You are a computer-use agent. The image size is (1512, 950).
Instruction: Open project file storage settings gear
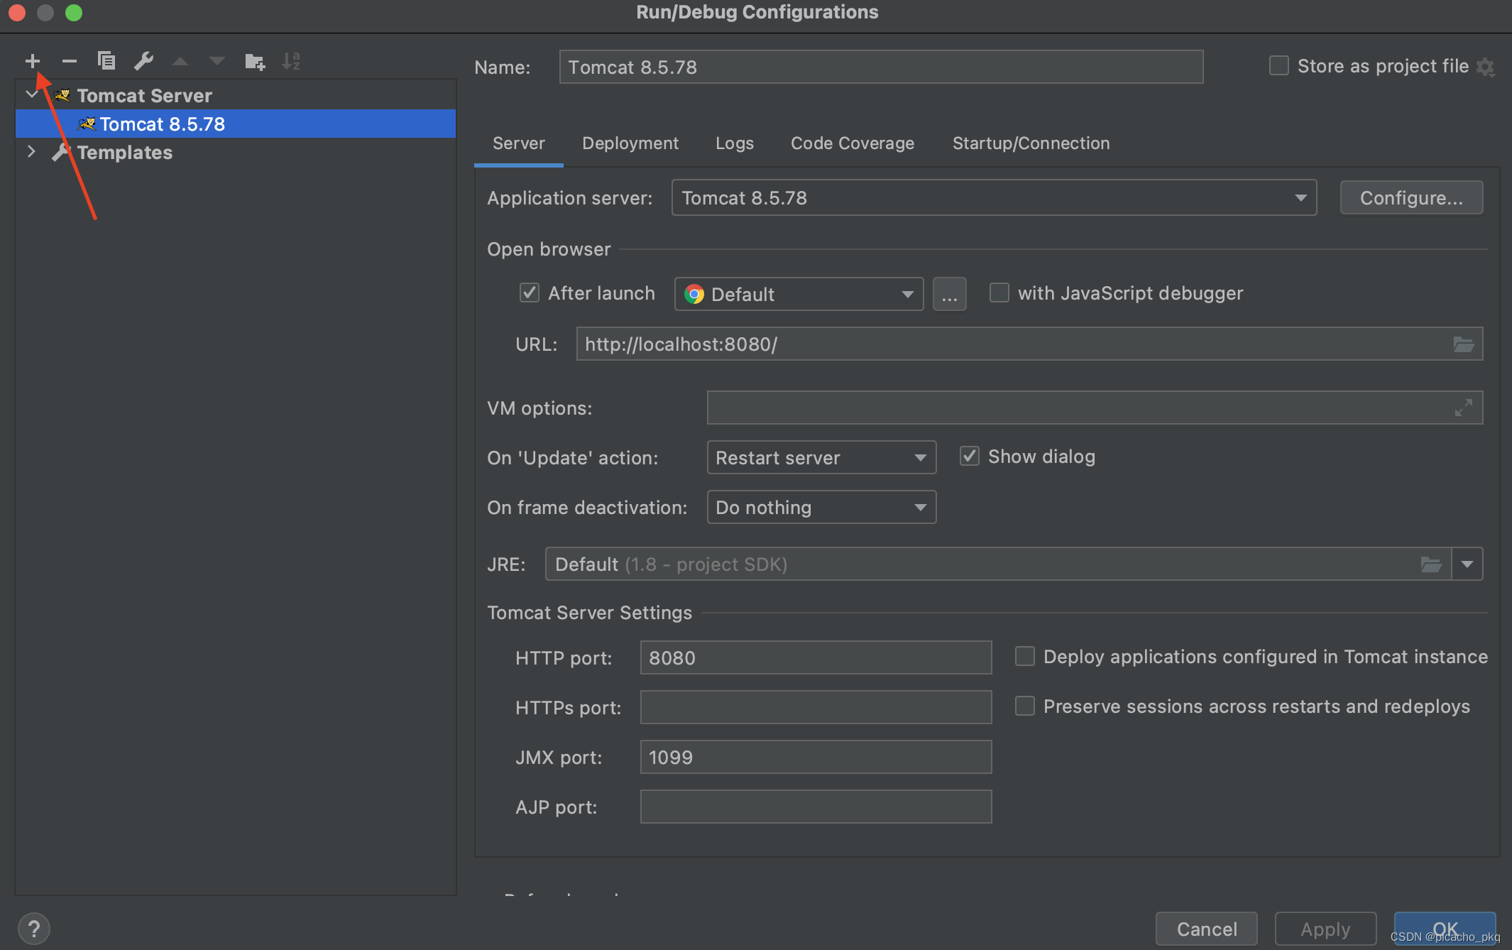pyautogui.click(x=1485, y=67)
